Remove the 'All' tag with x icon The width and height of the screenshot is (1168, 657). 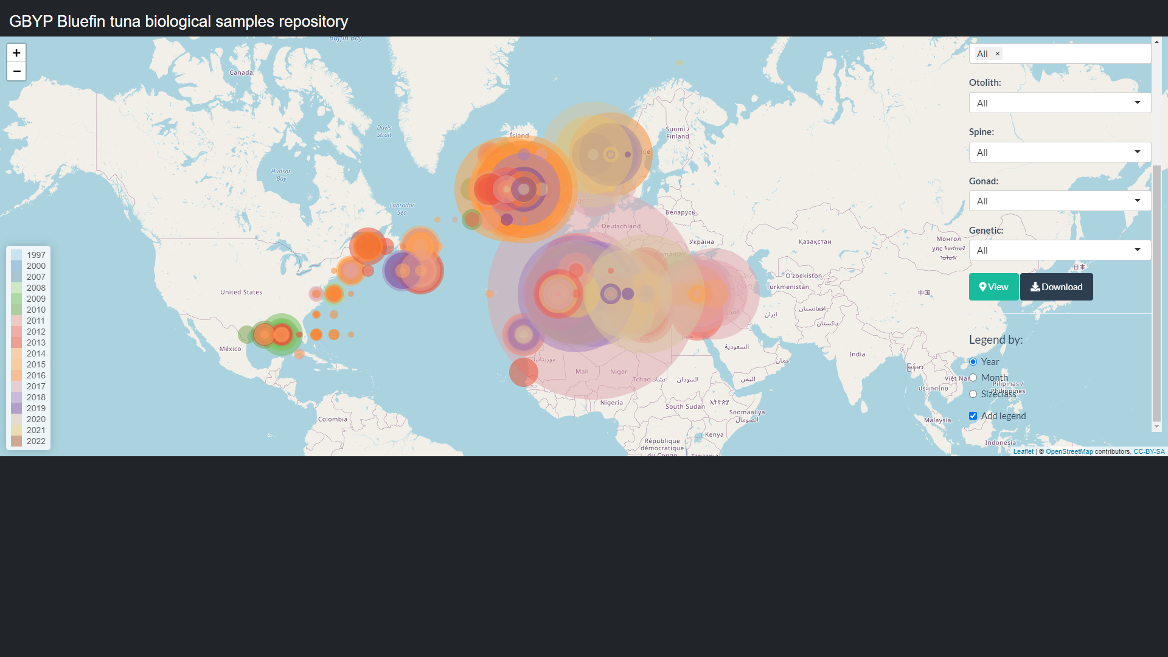[x=998, y=54]
